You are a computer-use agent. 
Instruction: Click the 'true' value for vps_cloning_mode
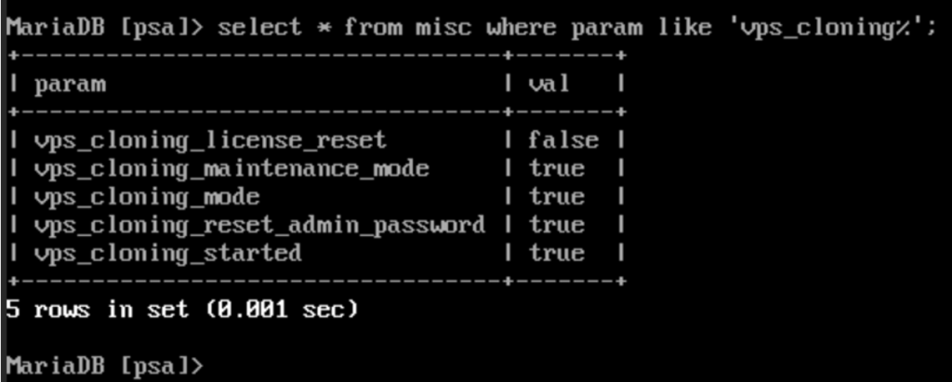click(556, 197)
